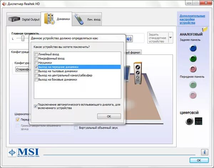This screenshot has width=214, height=168.
Task: Open the yellow connector settings folder icon
Action: point(205,29)
